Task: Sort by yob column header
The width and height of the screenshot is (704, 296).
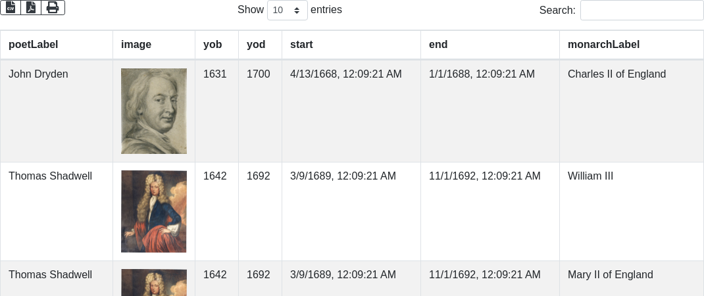Action: [x=213, y=45]
